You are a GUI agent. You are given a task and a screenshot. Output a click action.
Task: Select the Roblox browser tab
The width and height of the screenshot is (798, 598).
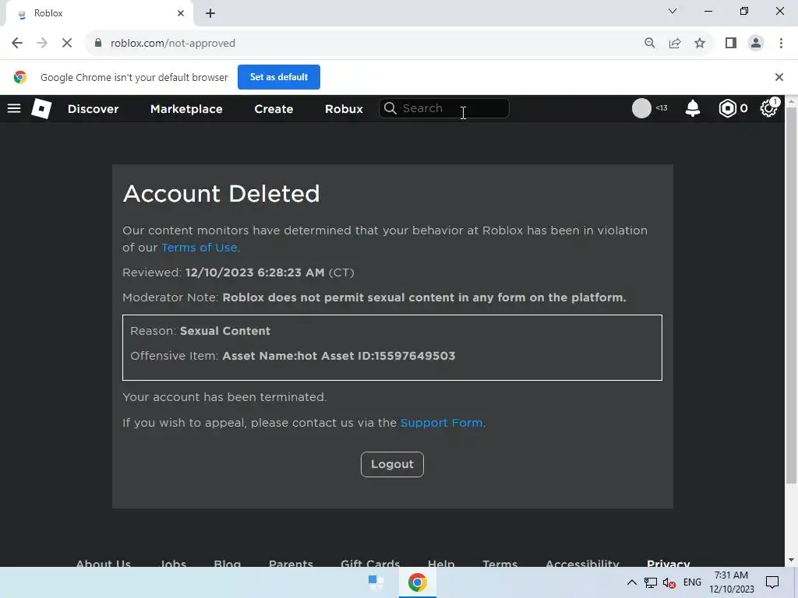click(x=99, y=14)
